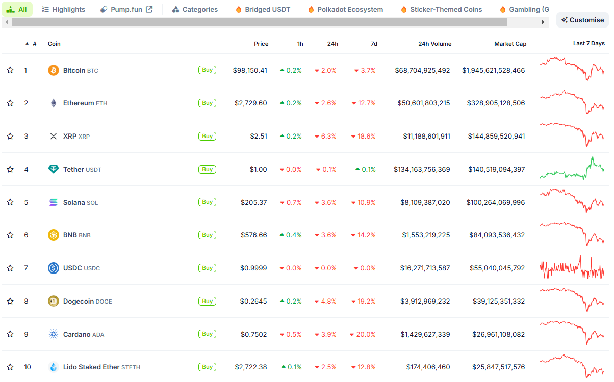Star BNB as a favorite
This screenshot has height=382, width=614.
pos(10,235)
